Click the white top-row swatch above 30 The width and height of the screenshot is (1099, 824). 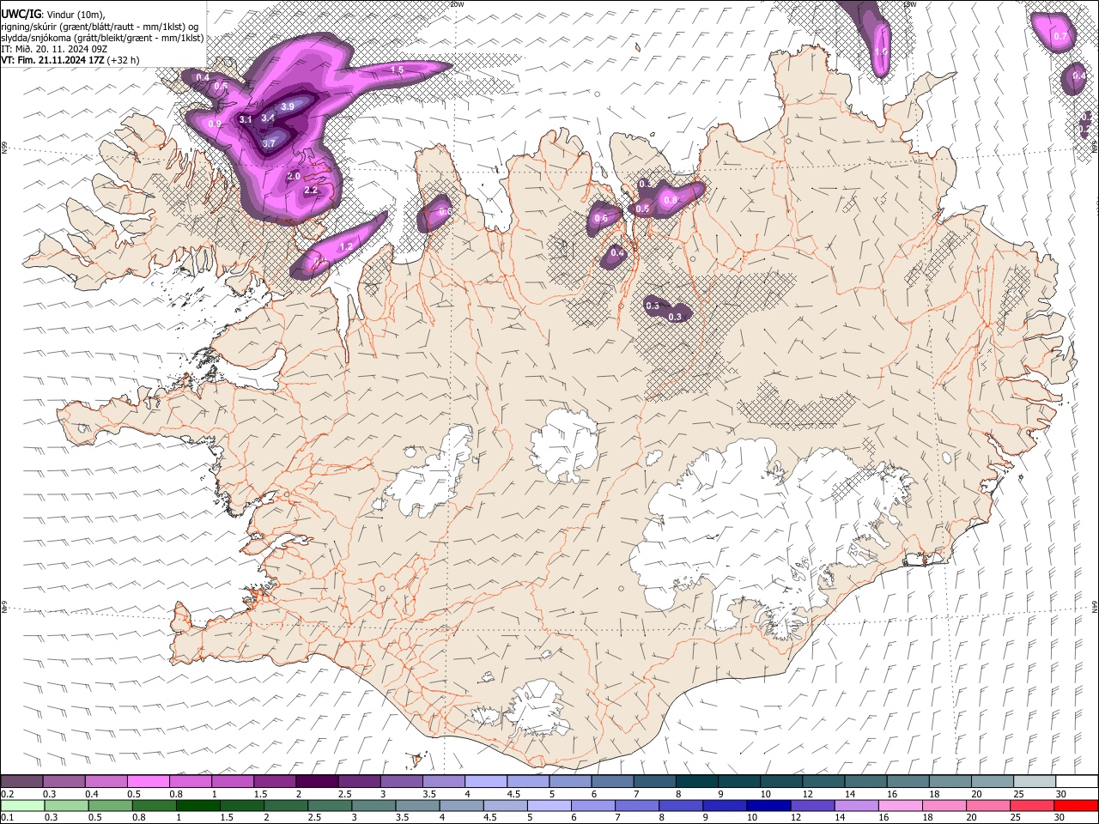coord(1075,782)
